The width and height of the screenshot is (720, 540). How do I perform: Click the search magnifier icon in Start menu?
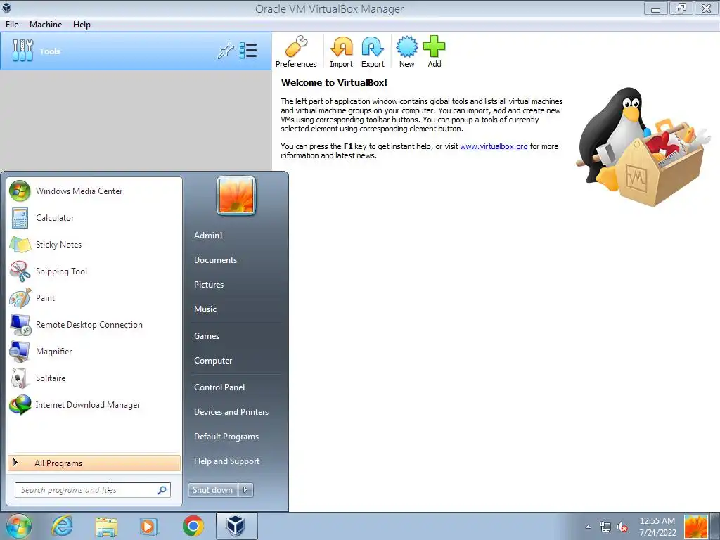click(162, 490)
